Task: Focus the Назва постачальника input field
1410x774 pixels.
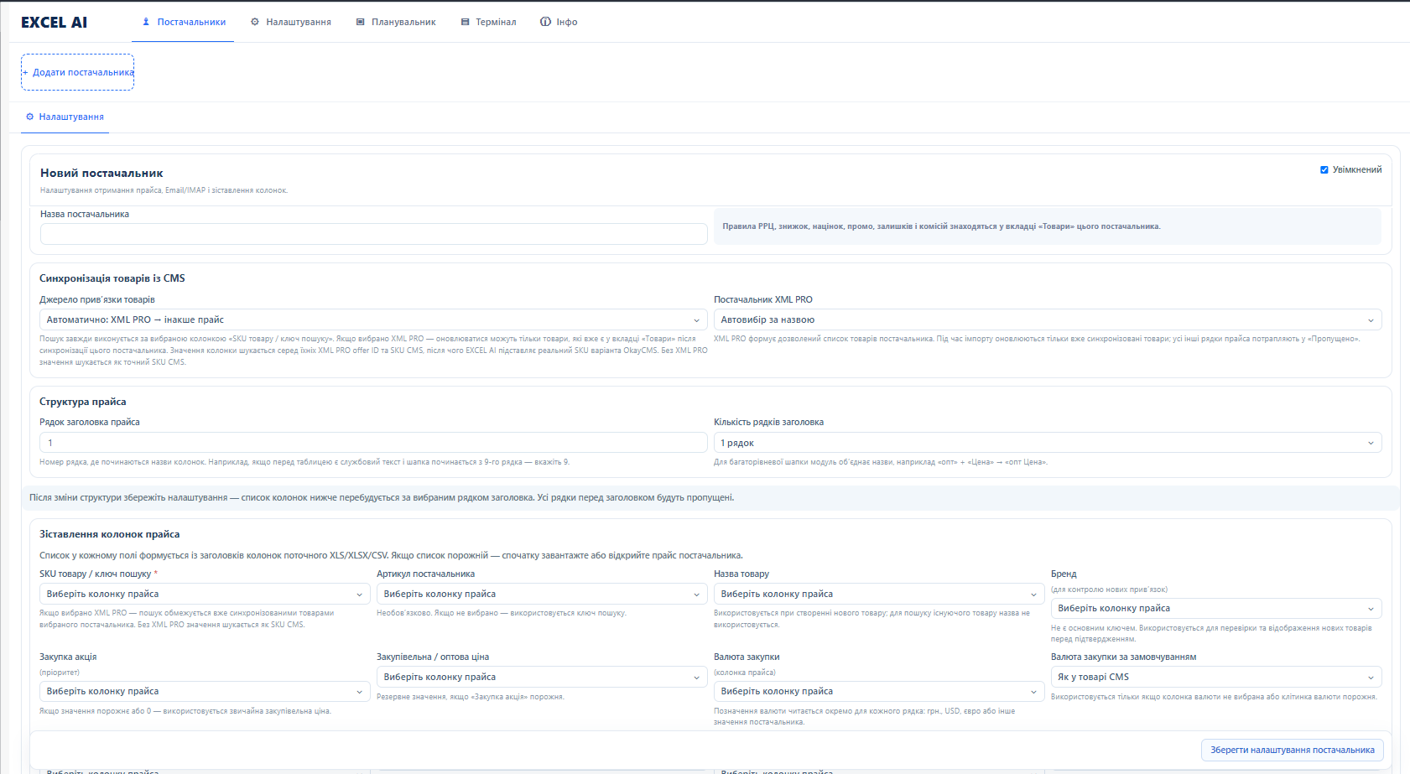Action: point(373,234)
